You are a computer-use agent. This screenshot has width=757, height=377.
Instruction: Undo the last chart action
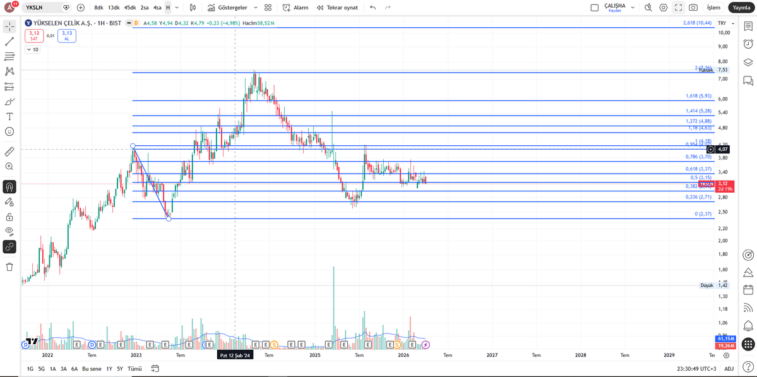(x=373, y=8)
